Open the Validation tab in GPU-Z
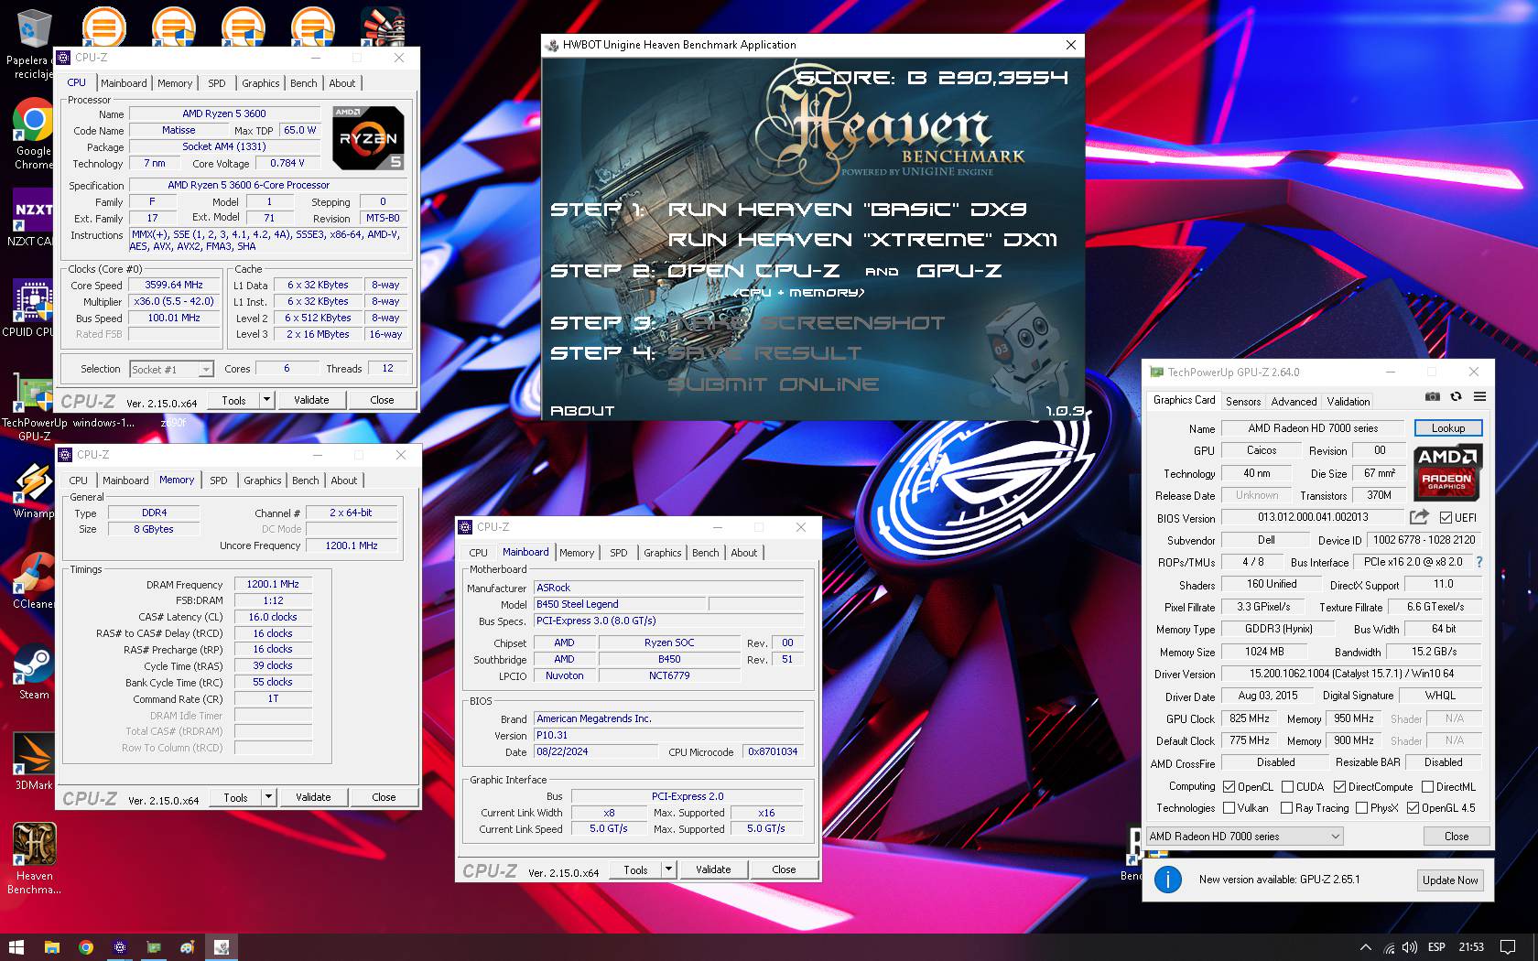This screenshot has height=961, width=1538. (x=1348, y=401)
